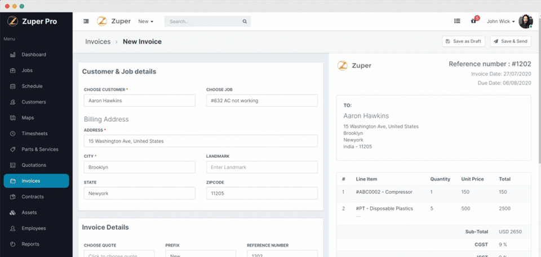541x257 pixels.
Task: Click the Employees icon in sidebar
Action: 13,228
